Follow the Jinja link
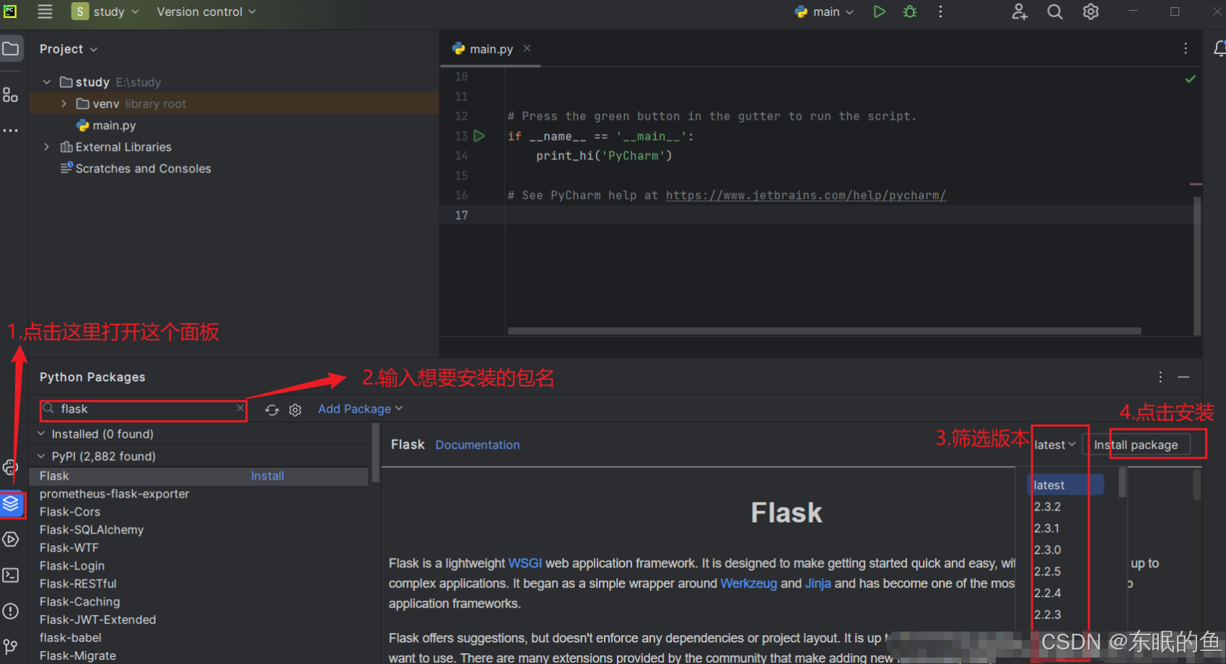The width and height of the screenshot is (1226, 664). point(818,583)
